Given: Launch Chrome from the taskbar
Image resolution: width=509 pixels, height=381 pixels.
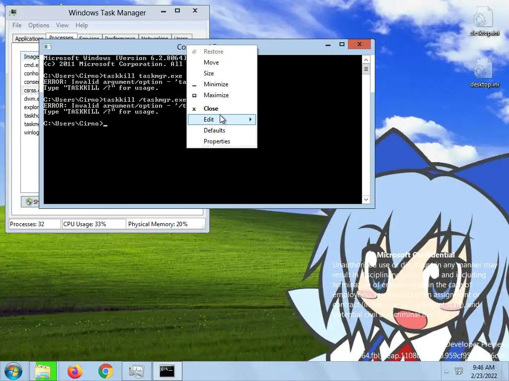Looking at the screenshot, I should [106, 371].
